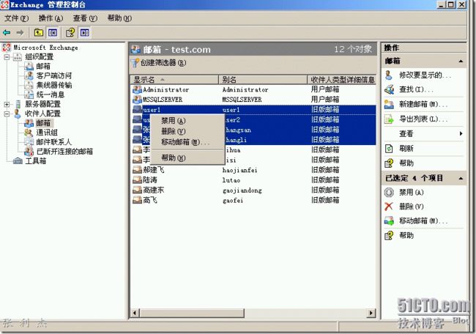Click 新建邮箱(M)... action link

(x=423, y=104)
